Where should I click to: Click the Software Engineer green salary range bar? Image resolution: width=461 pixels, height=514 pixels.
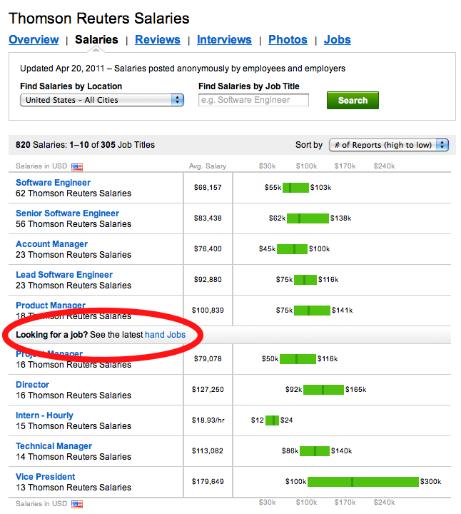295,188
